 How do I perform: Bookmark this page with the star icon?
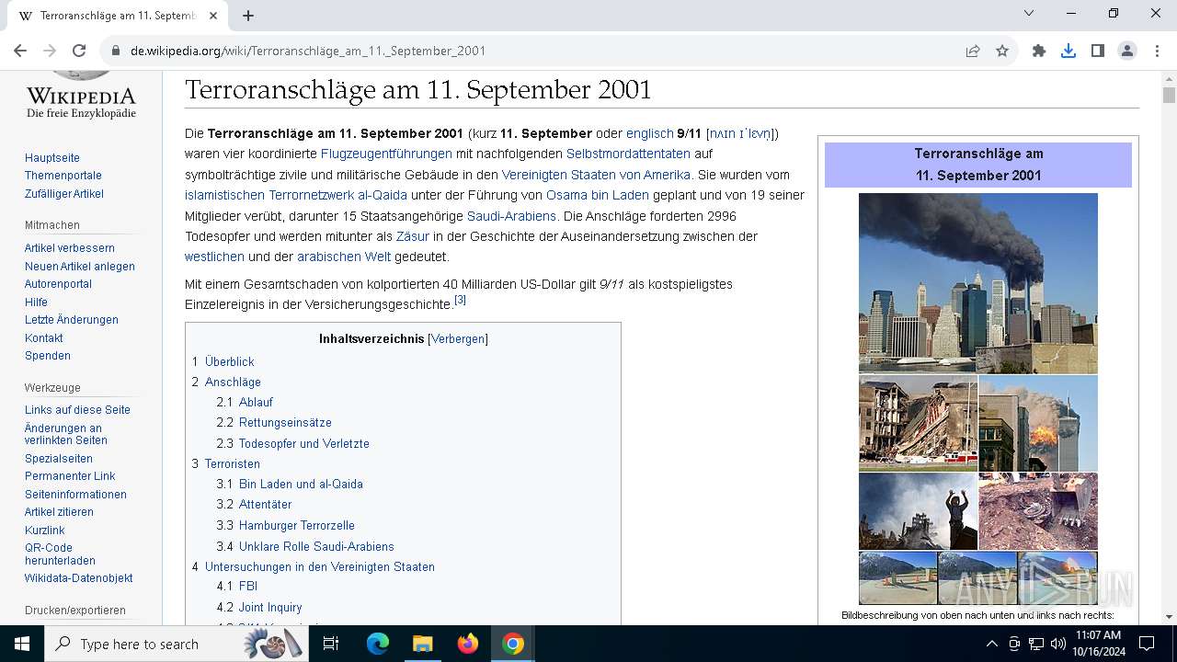pyautogui.click(x=1002, y=51)
